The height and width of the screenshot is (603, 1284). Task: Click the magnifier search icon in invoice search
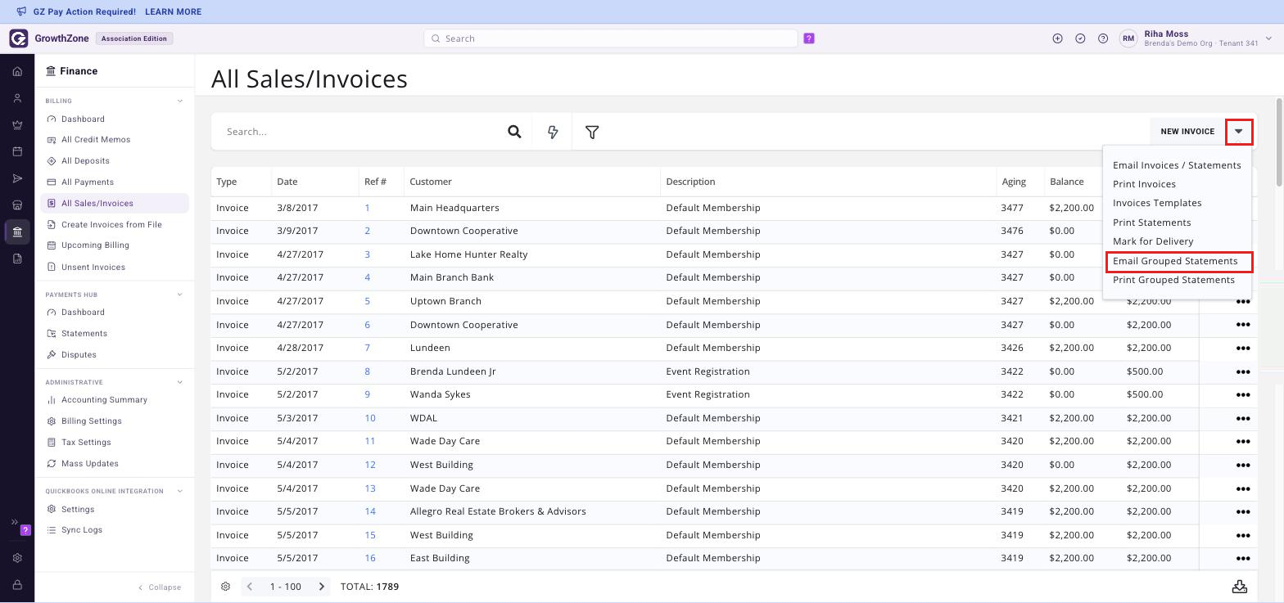(514, 132)
